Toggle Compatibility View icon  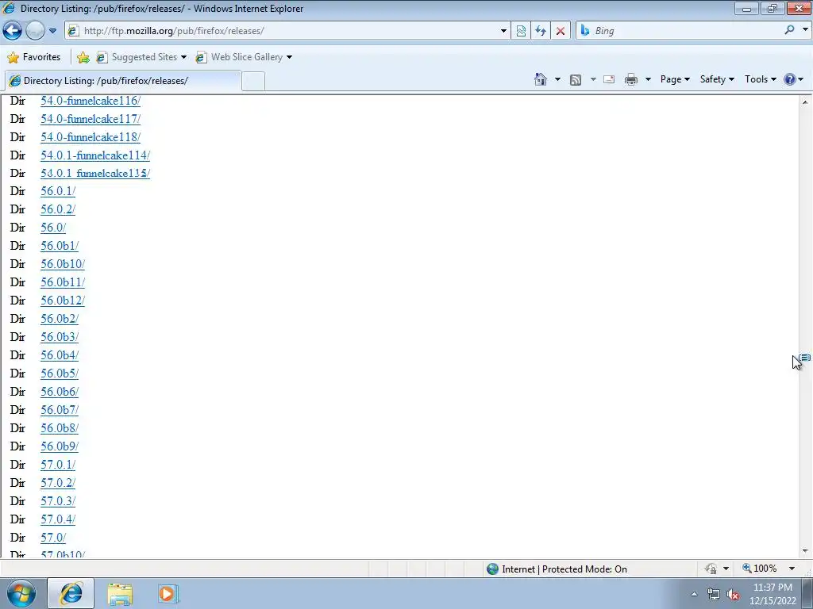point(521,31)
